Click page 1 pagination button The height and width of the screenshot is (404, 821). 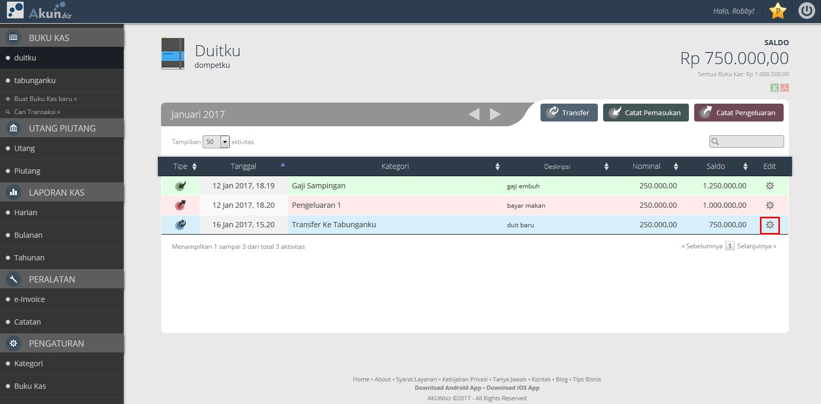coord(730,246)
